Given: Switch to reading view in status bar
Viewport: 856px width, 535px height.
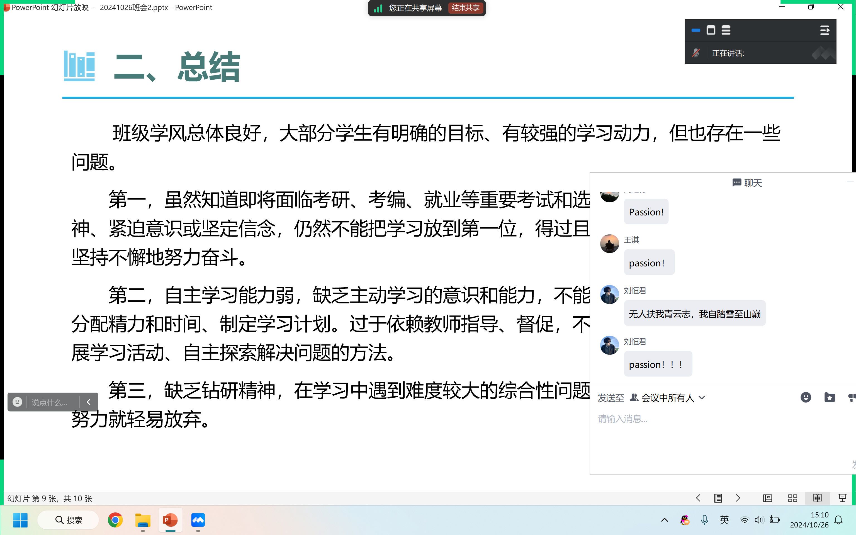Looking at the screenshot, I should pyautogui.click(x=817, y=498).
